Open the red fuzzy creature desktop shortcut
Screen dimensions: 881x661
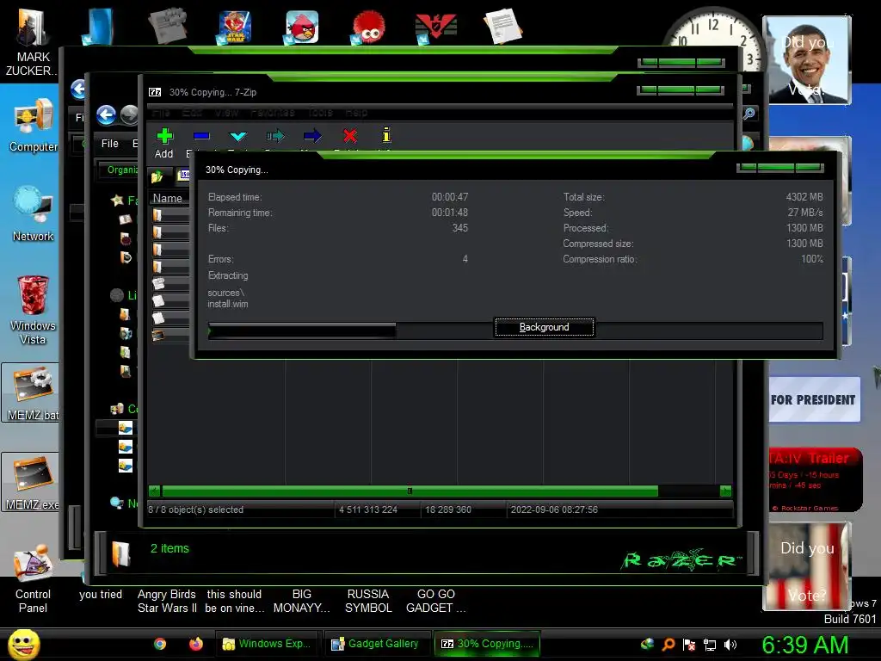368,28
